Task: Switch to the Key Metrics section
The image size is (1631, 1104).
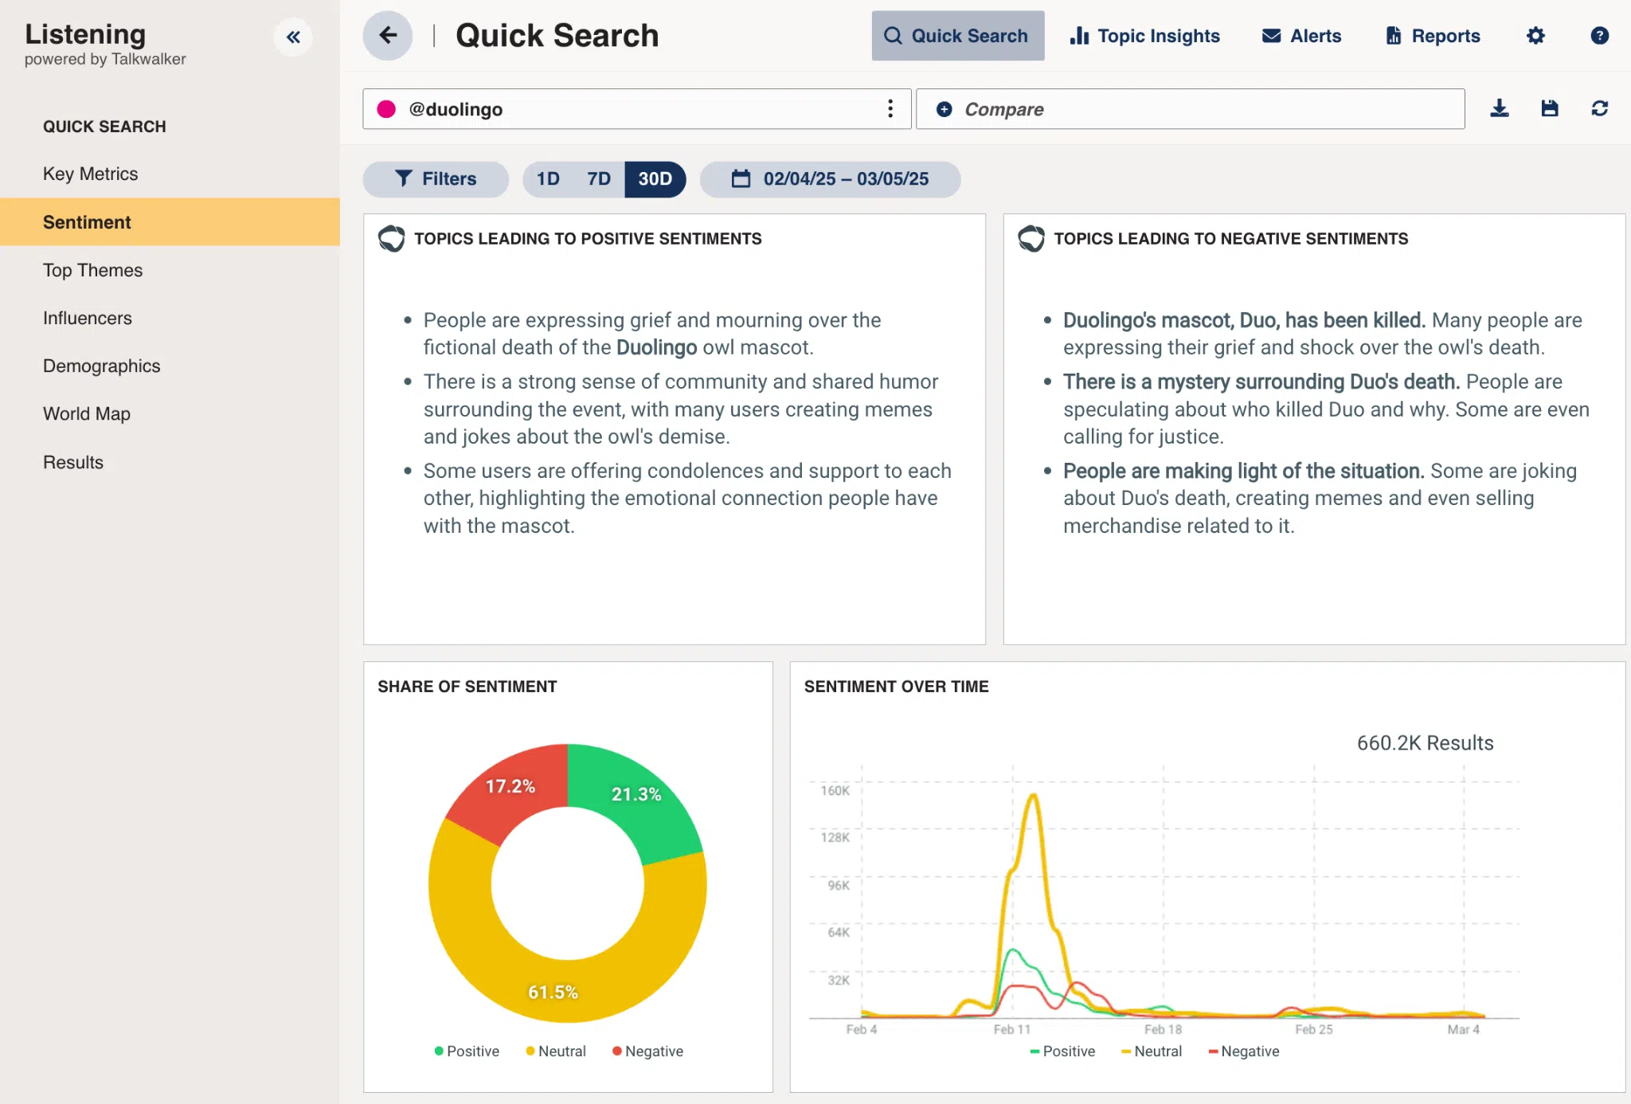Action: pos(90,174)
